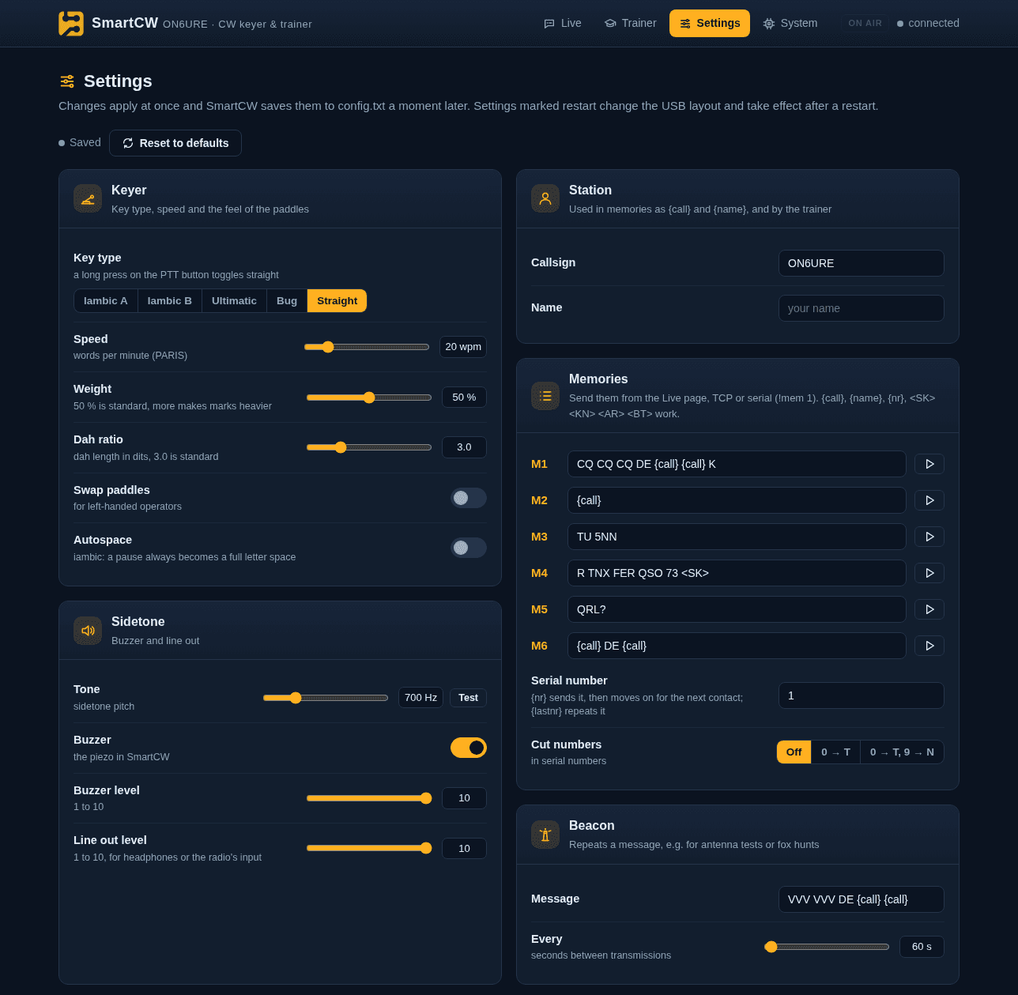Toggle Swap paddles switch

click(469, 498)
